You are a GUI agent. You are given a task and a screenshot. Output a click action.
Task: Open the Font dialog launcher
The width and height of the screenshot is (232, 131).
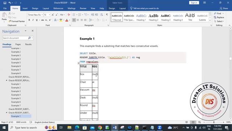click(70, 25)
